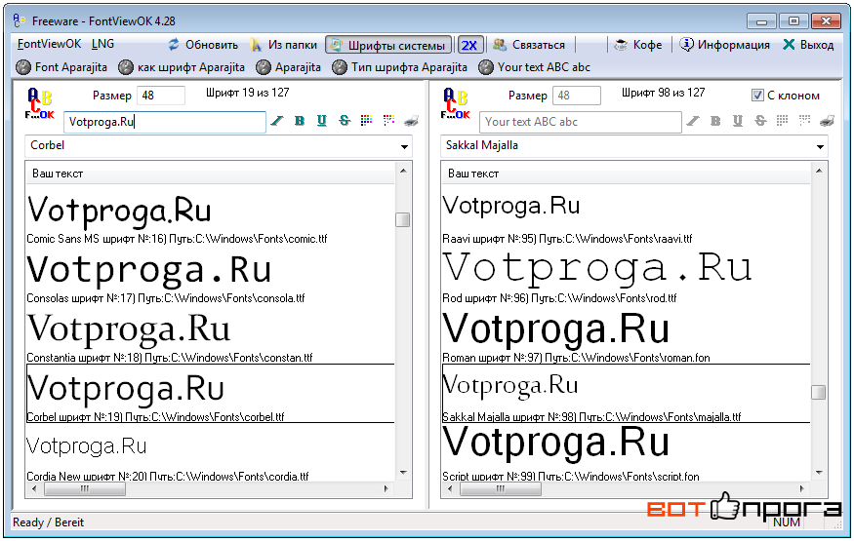Click the print icon in left panel
The height and width of the screenshot is (541, 854).
411,121
